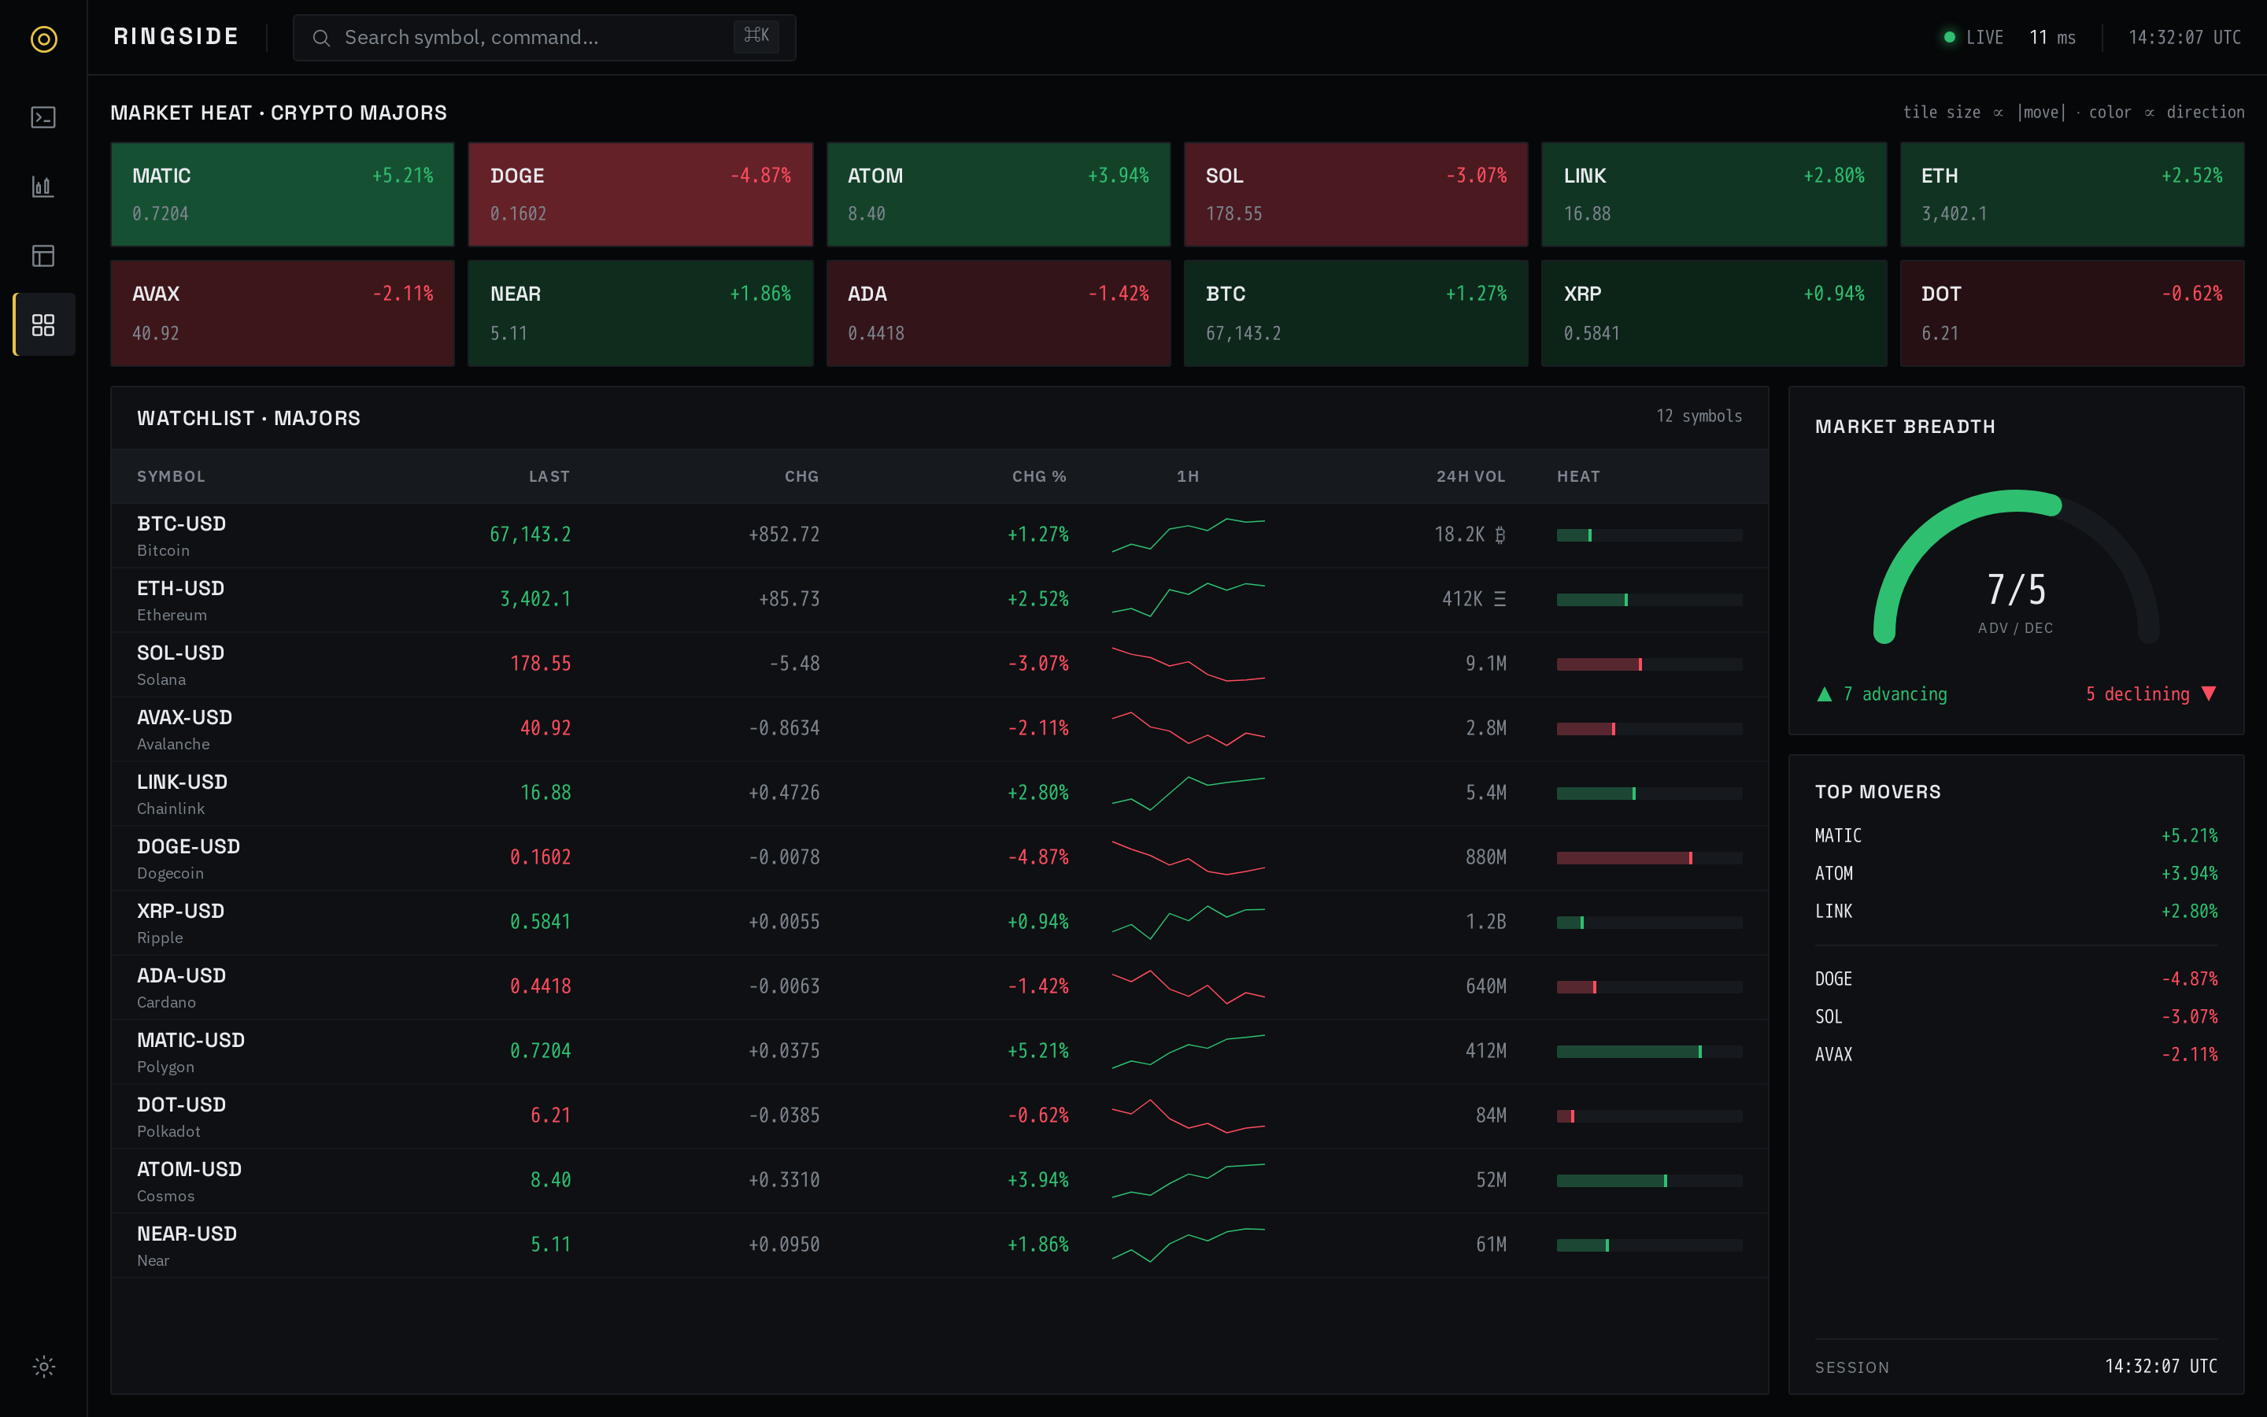Select the XRP-USD symbol
2267x1417 pixels.
[x=181, y=911]
